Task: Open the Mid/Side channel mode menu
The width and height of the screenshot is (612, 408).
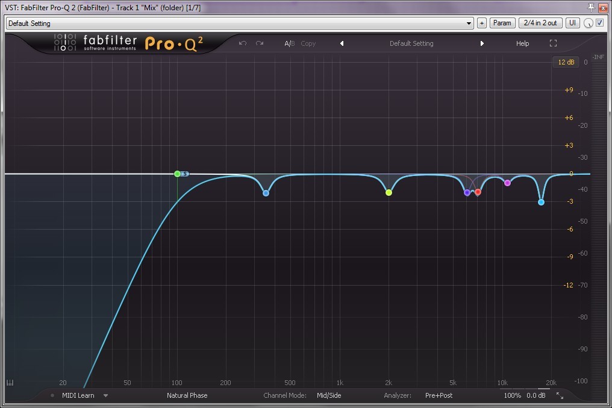Action: (329, 395)
